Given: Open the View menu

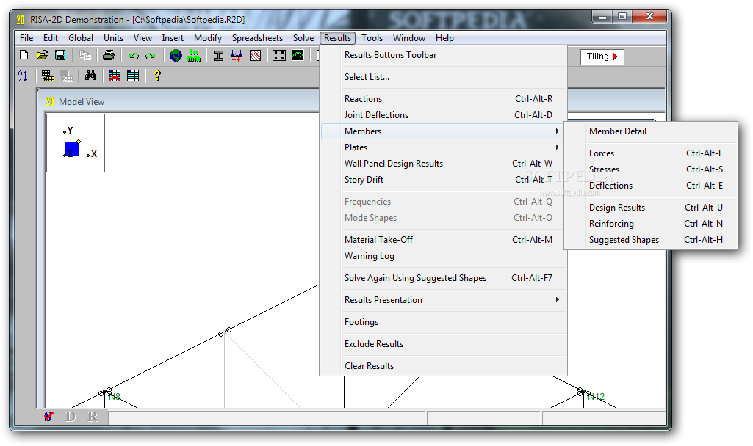Looking at the screenshot, I should point(143,38).
